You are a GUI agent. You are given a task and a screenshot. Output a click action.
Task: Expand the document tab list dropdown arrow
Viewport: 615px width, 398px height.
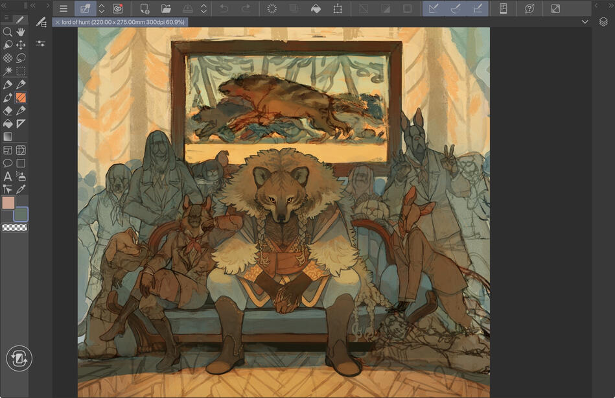click(x=585, y=21)
